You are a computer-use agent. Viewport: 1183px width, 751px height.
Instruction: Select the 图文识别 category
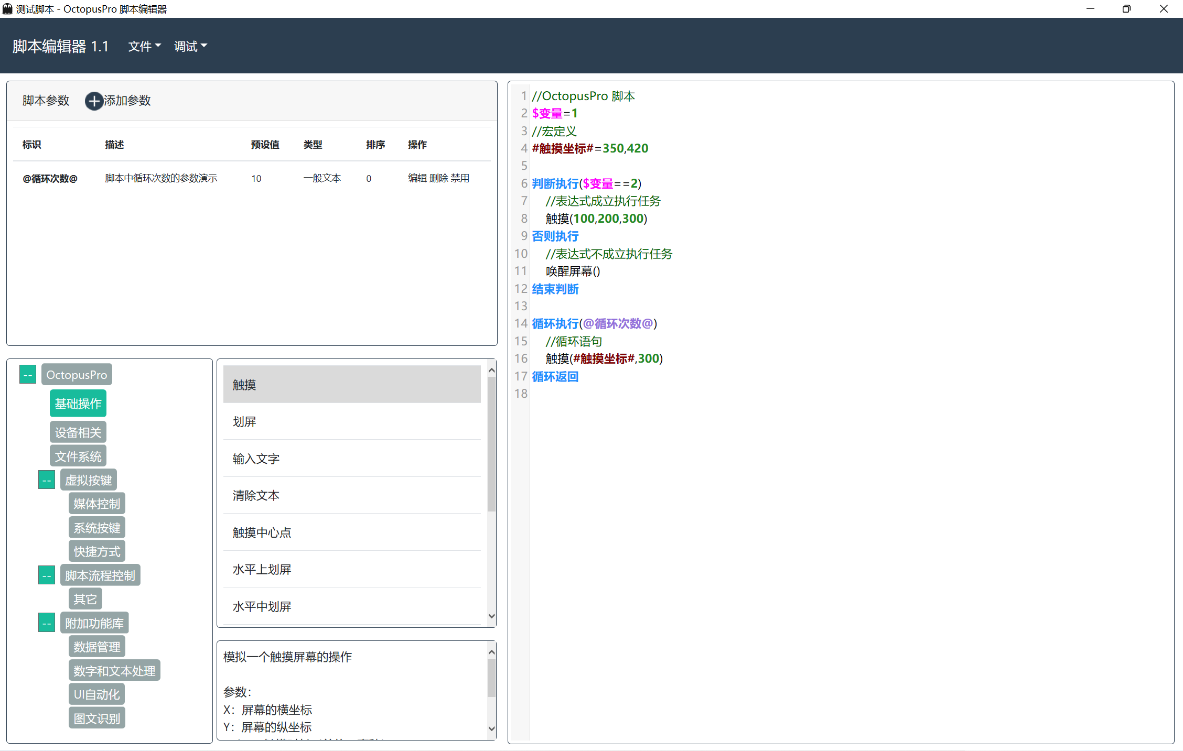coord(96,719)
